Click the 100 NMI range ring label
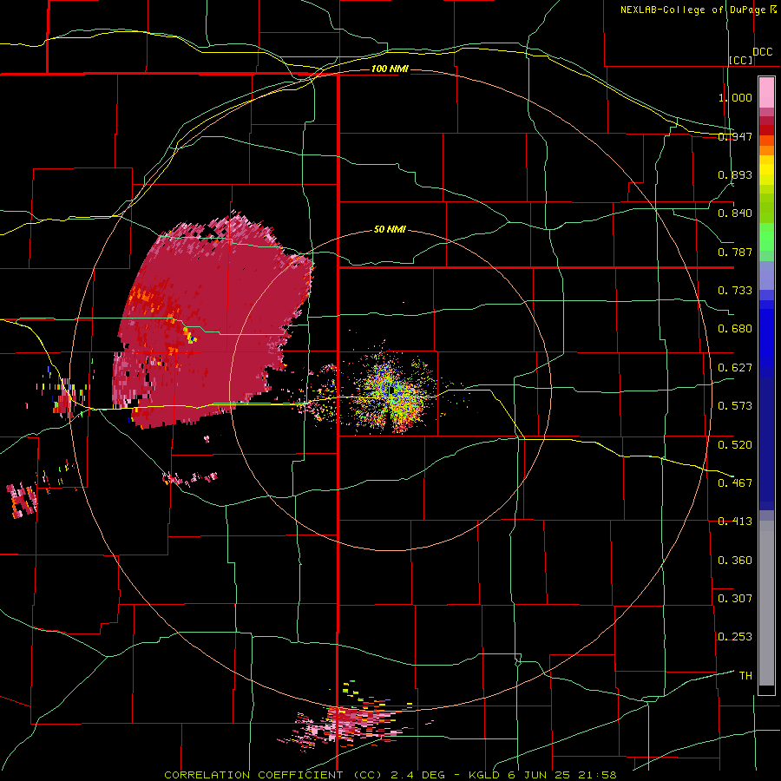The image size is (781, 781). (x=390, y=69)
